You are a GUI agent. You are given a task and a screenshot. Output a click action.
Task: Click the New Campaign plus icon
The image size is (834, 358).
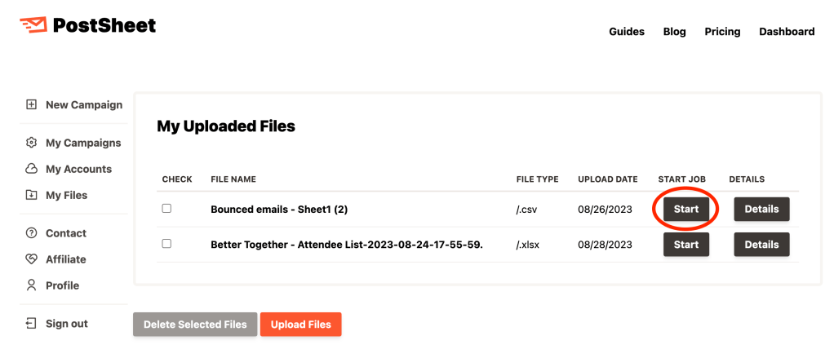pyautogui.click(x=31, y=104)
